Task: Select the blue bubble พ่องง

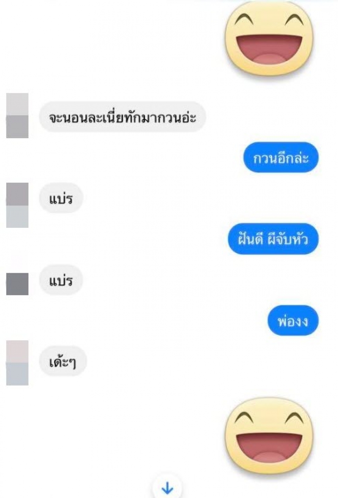Action: [x=293, y=320]
